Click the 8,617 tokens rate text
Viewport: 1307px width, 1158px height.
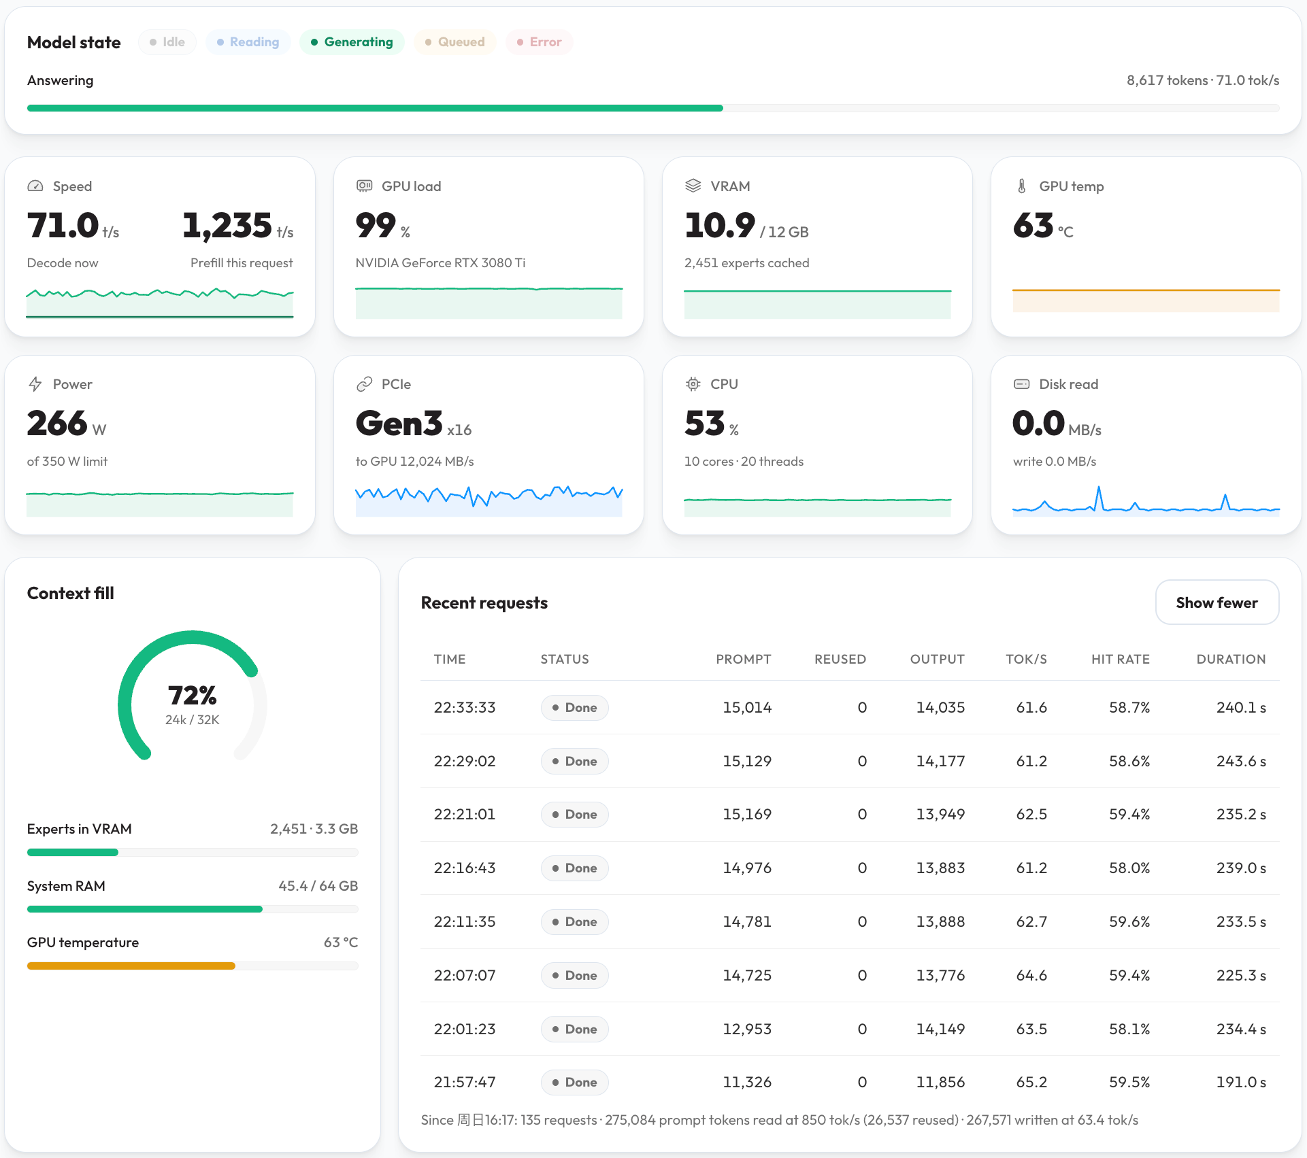1203,80
